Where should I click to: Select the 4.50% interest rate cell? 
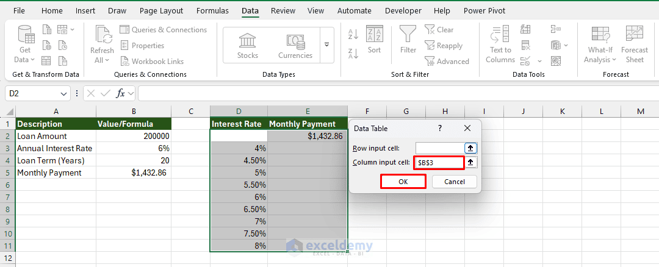(239, 160)
